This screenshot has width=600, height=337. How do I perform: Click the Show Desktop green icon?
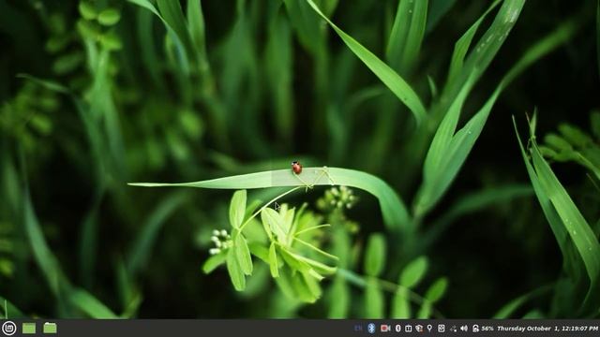pos(29,329)
